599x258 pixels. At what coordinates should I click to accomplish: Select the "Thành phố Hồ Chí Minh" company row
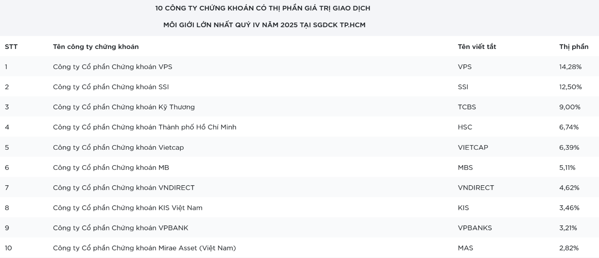pos(144,127)
